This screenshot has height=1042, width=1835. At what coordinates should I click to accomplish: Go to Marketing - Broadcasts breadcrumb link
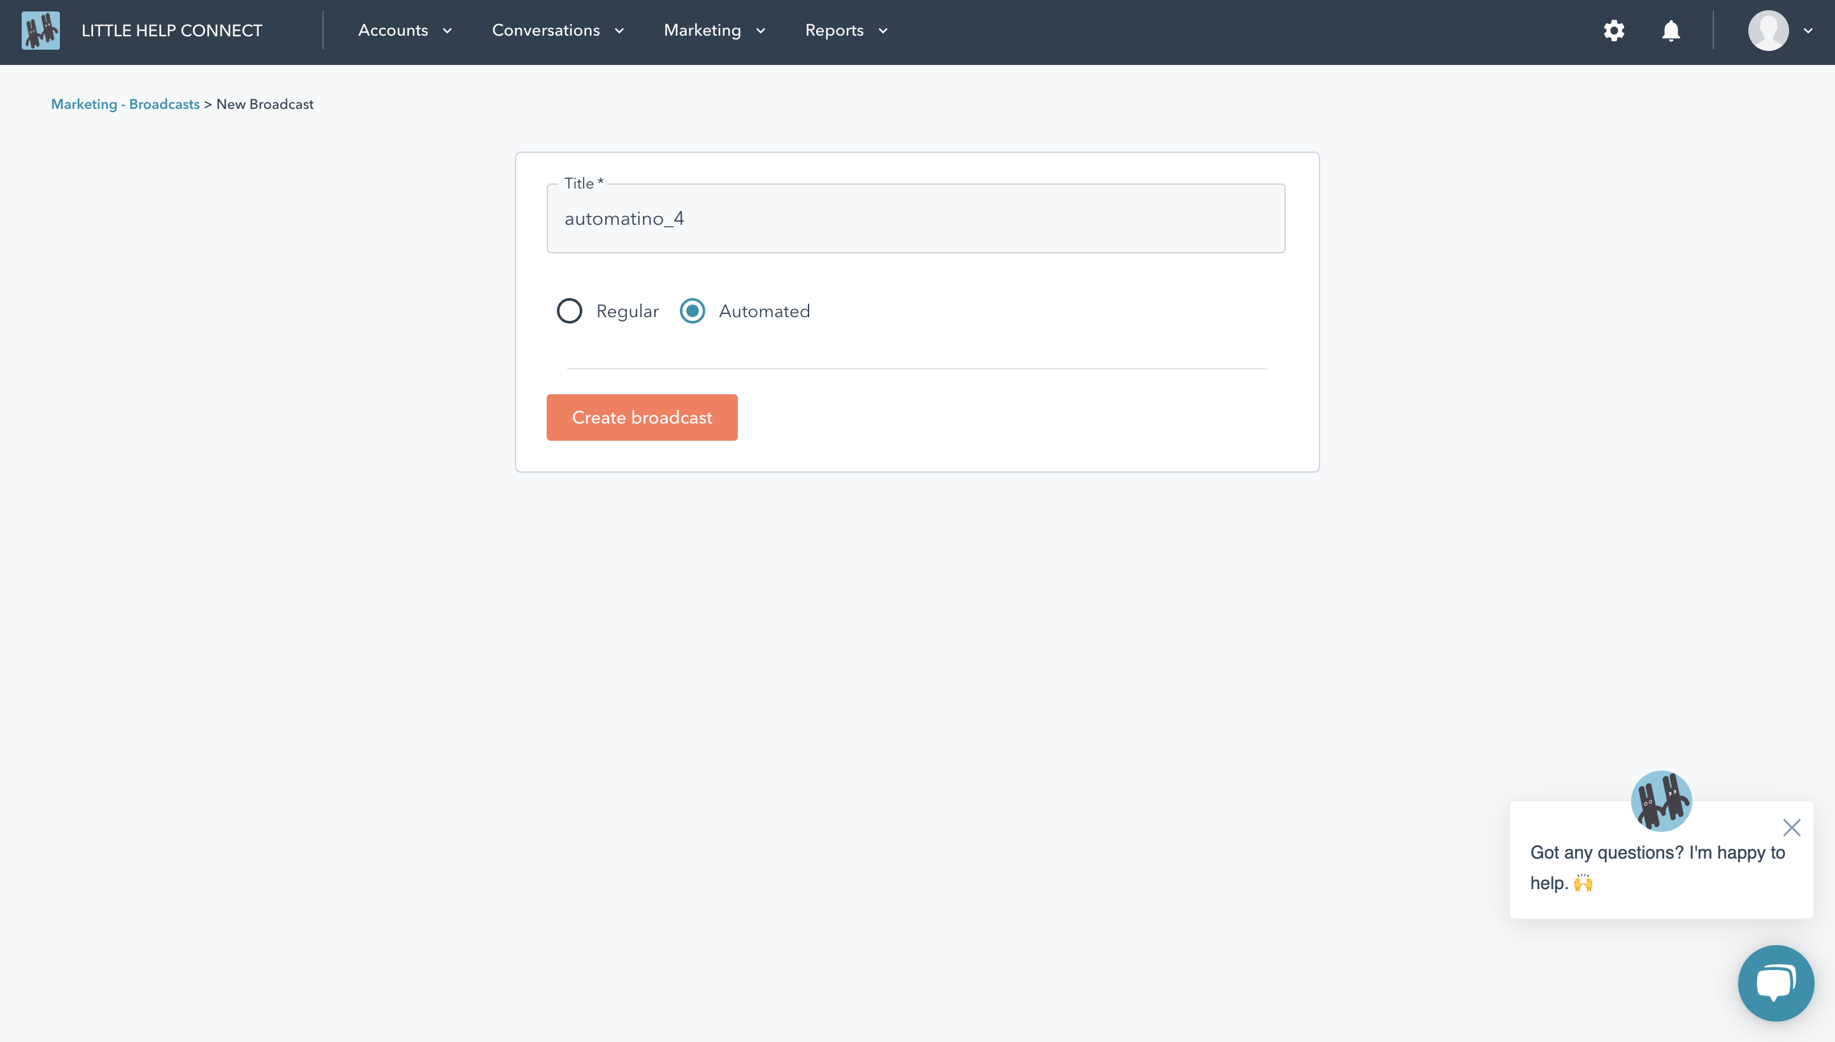click(x=126, y=104)
